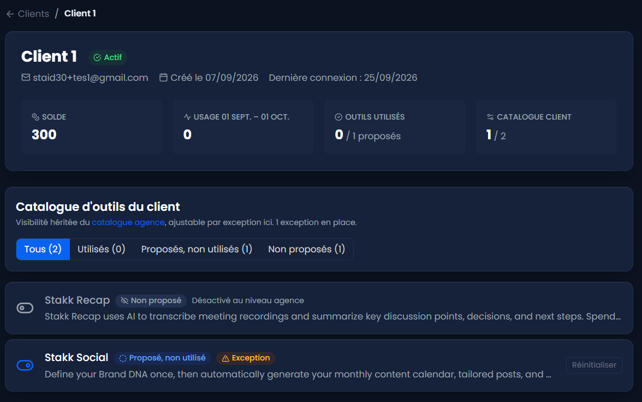Follow the catalogue agence link
The height and width of the screenshot is (402, 642).
[128, 222]
